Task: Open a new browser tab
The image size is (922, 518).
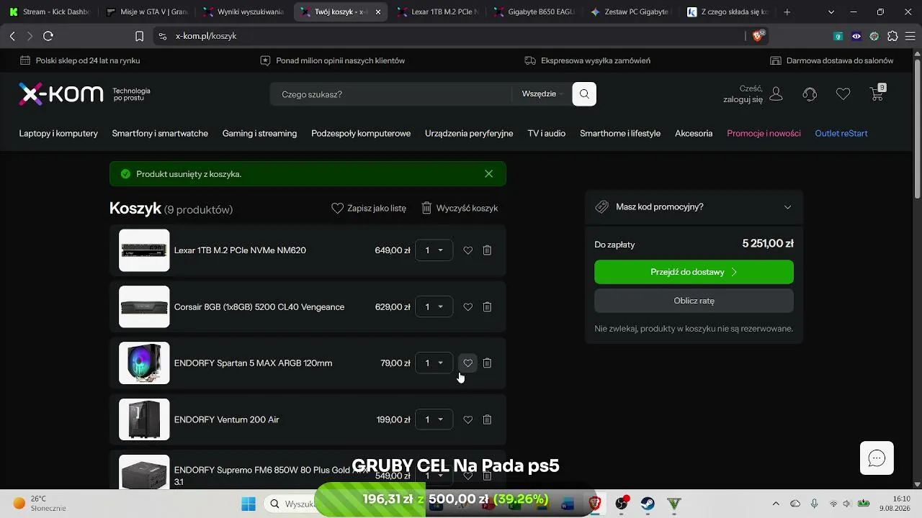Action: 787,12
